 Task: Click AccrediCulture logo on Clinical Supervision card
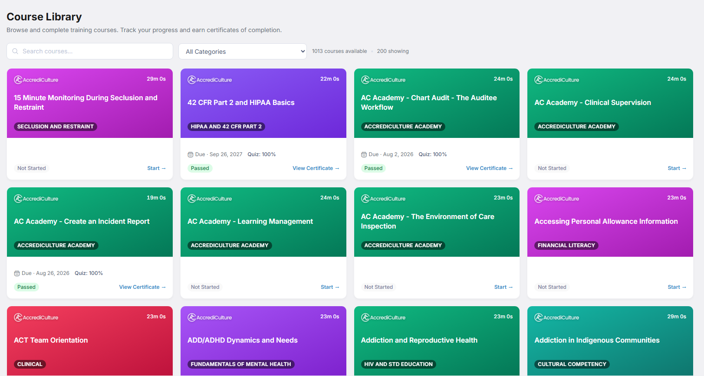[x=556, y=80]
